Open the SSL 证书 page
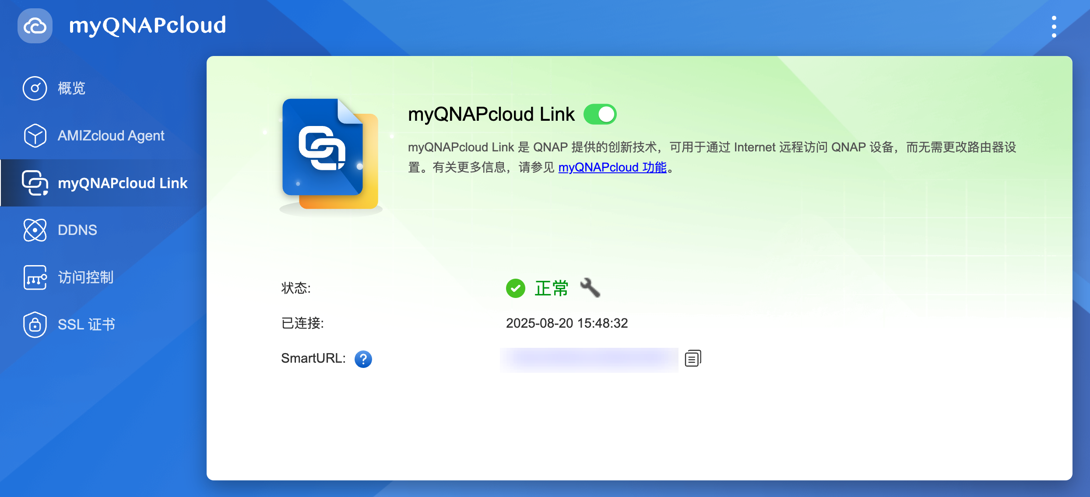The width and height of the screenshot is (1090, 497). [x=87, y=325]
